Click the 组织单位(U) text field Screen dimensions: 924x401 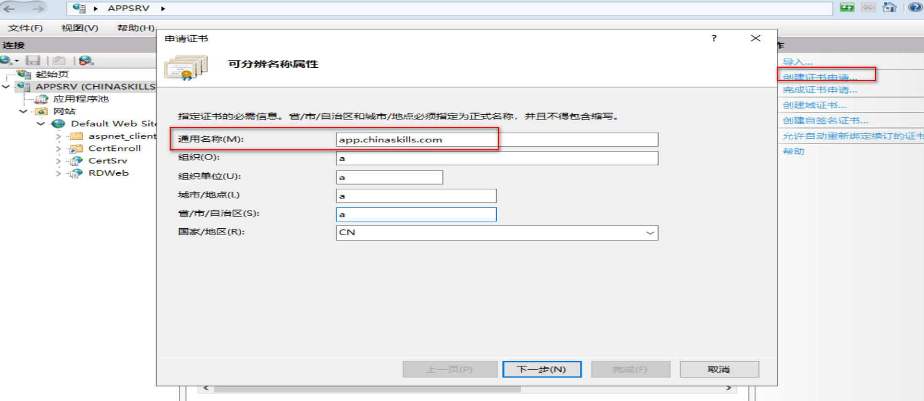(x=389, y=177)
